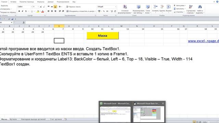Click the accounting currency format icon
The height and width of the screenshot is (123, 219).
pos(99,11)
